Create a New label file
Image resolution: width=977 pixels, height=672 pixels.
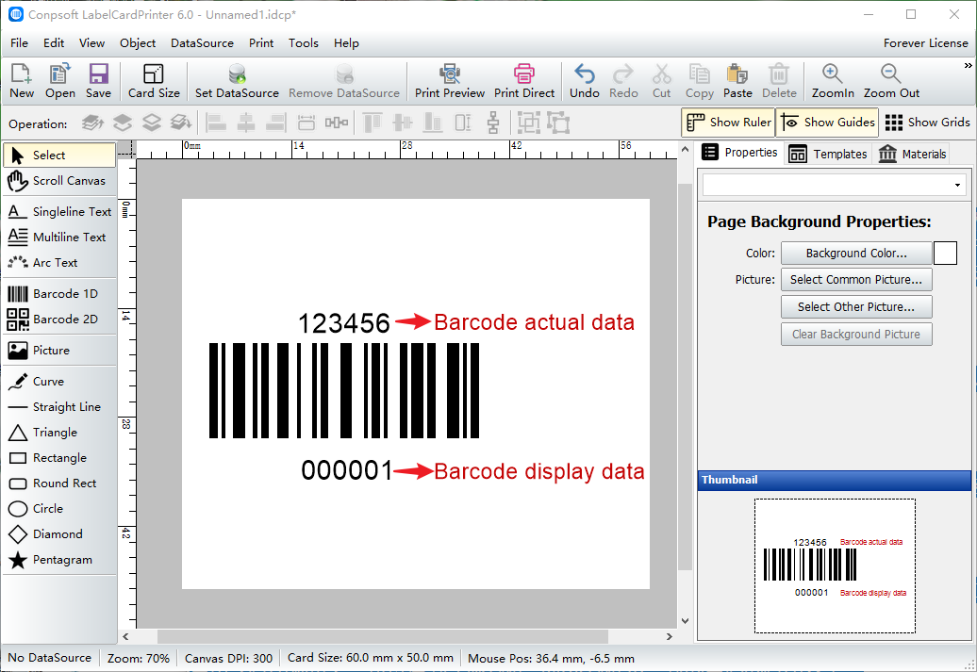pyautogui.click(x=22, y=81)
